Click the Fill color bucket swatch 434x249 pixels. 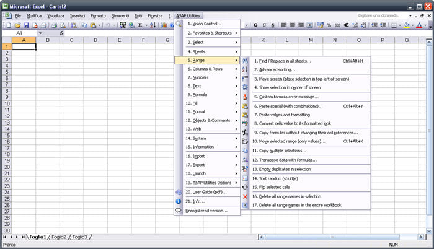click(x=407, y=25)
